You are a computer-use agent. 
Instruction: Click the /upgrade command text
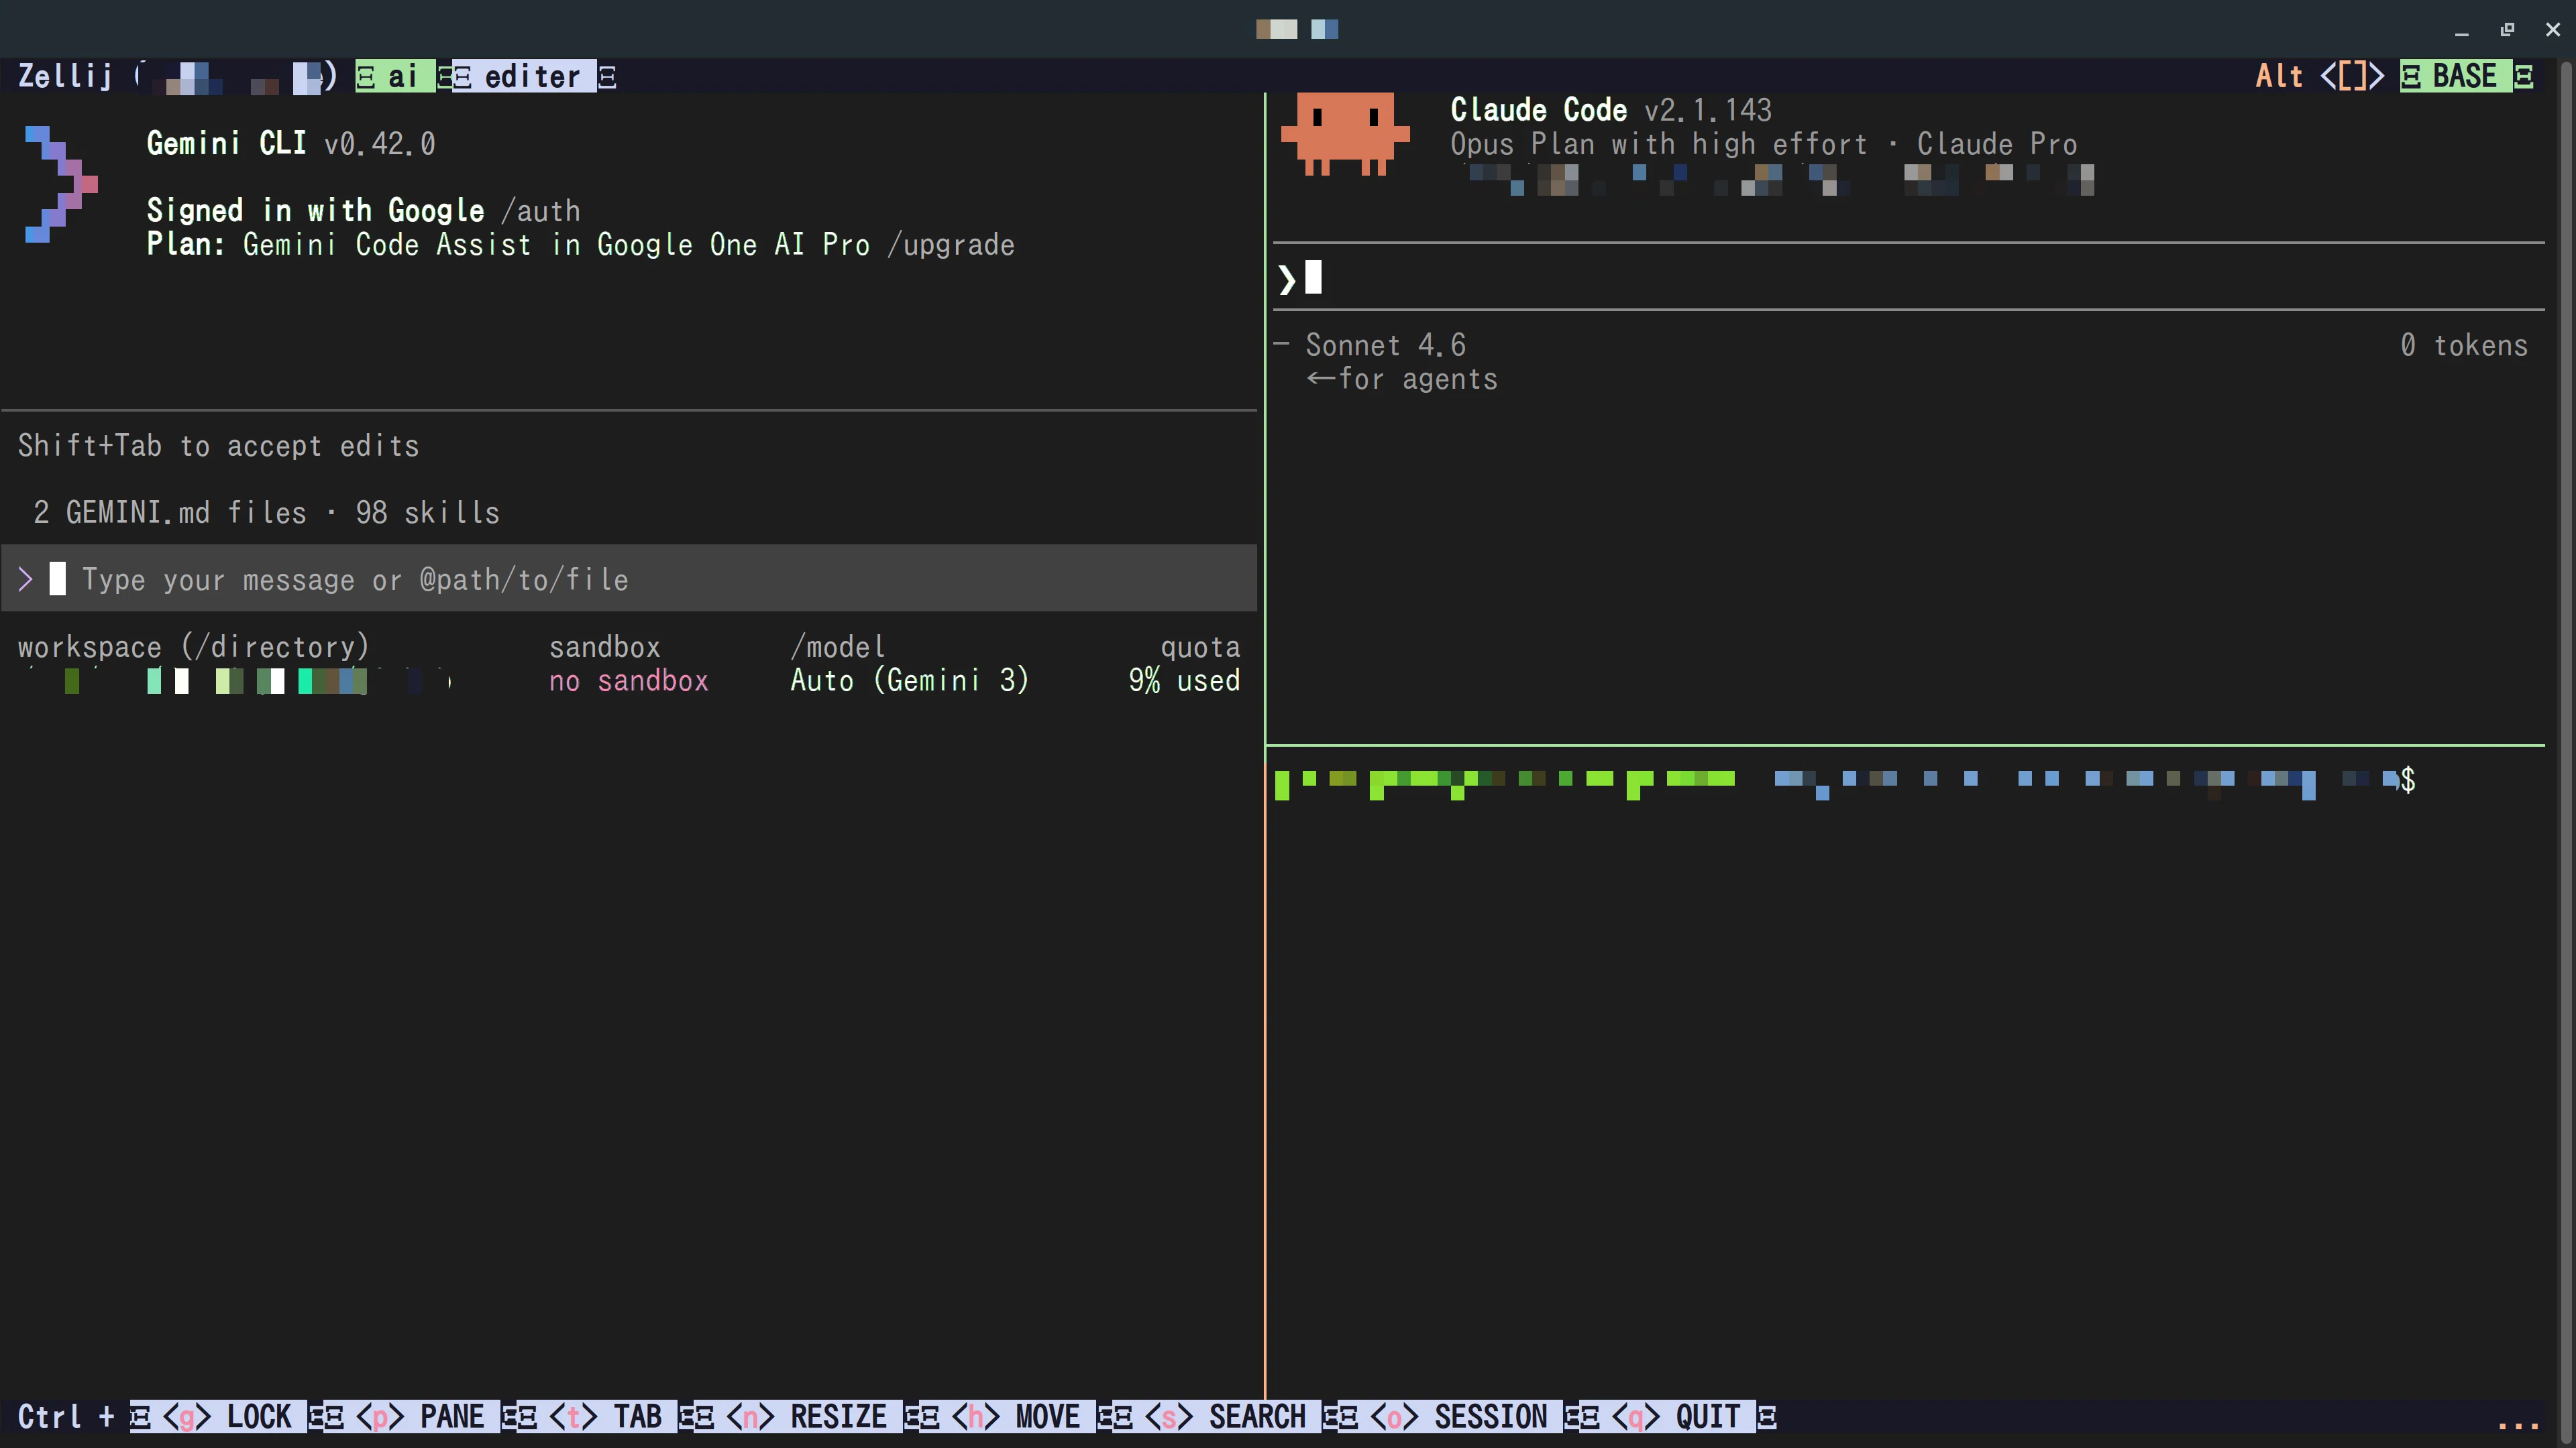pos(951,245)
